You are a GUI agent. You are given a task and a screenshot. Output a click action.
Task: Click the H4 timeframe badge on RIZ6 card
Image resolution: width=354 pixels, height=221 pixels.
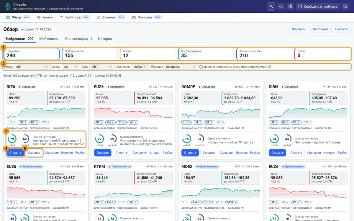22,122
